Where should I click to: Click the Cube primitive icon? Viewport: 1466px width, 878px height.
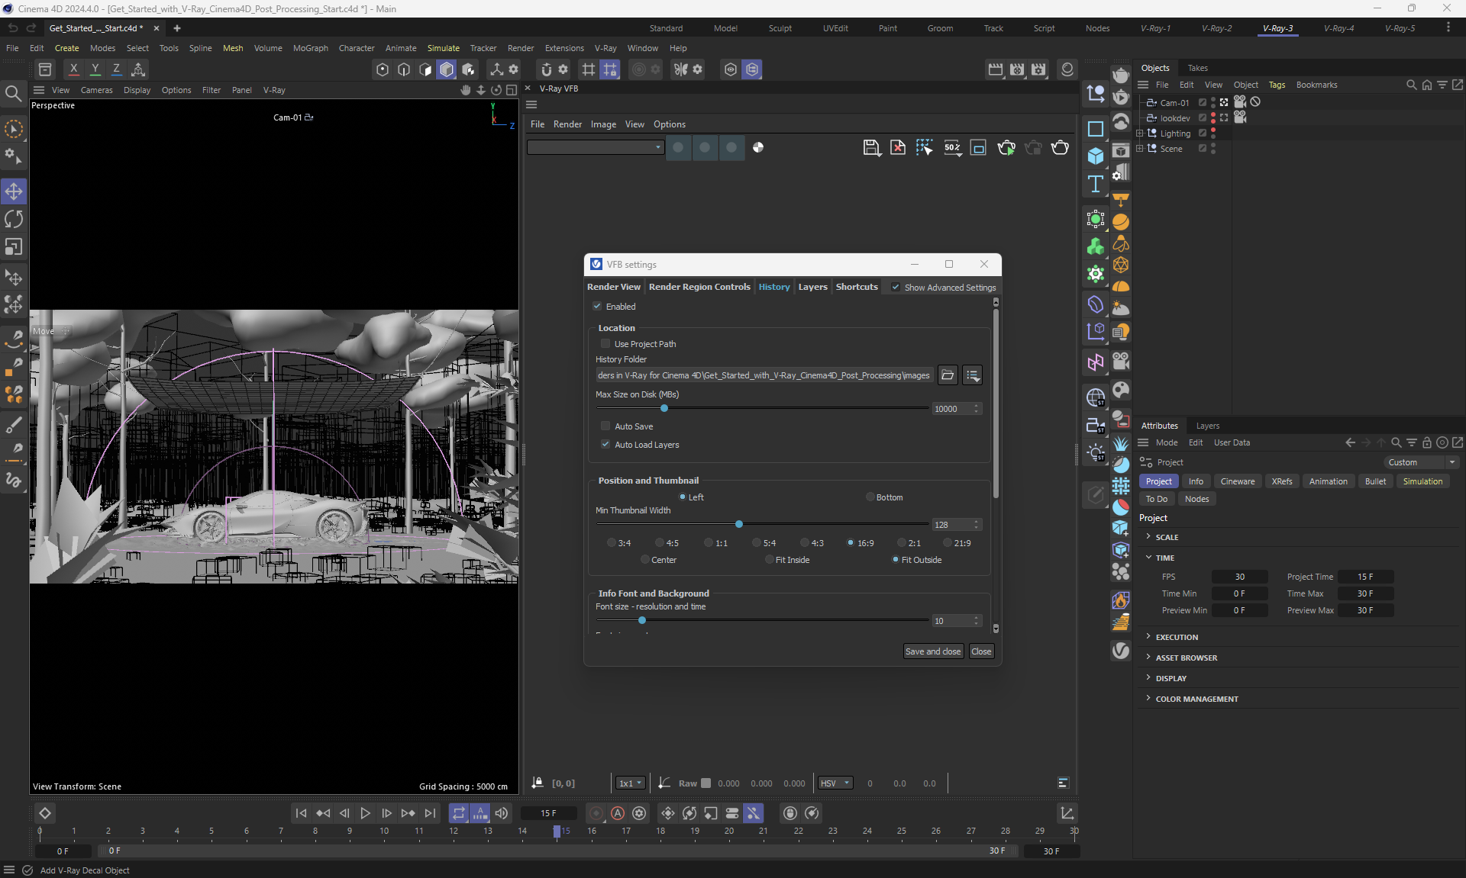(x=1096, y=156)
